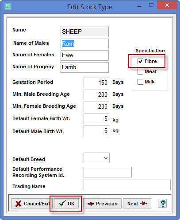Image resolution: width=180 pixels, height=220 pixels.
Task: Click the blue question mark help icon
Action: click(x=162, y=204)
